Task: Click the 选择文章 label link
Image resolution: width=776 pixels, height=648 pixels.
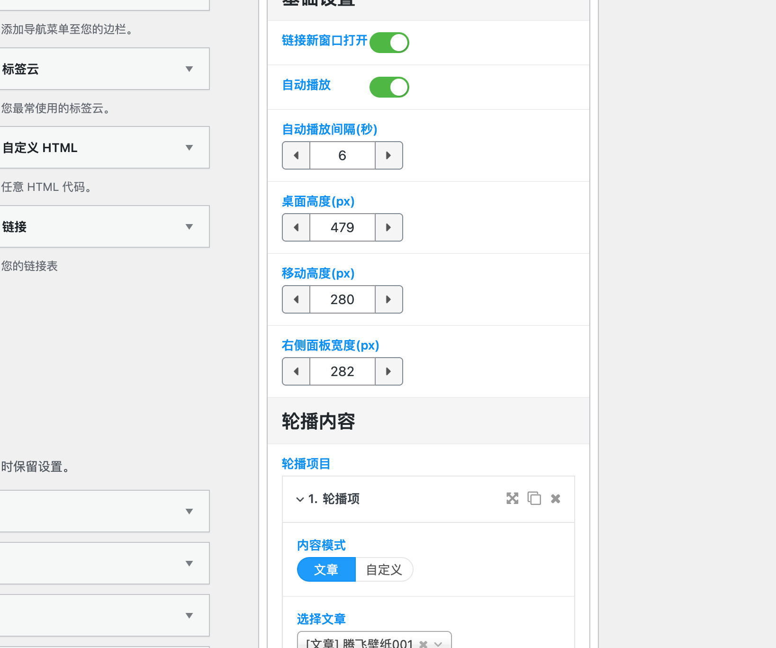Action: [x=320, y=619]
